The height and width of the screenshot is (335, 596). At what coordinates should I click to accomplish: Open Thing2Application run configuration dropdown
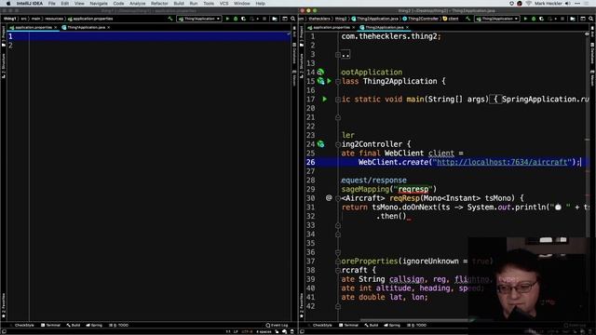[x=497, y=19]
